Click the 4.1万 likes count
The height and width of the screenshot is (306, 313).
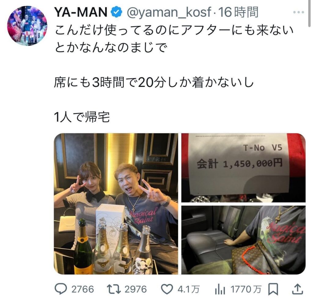coord(188,290)
